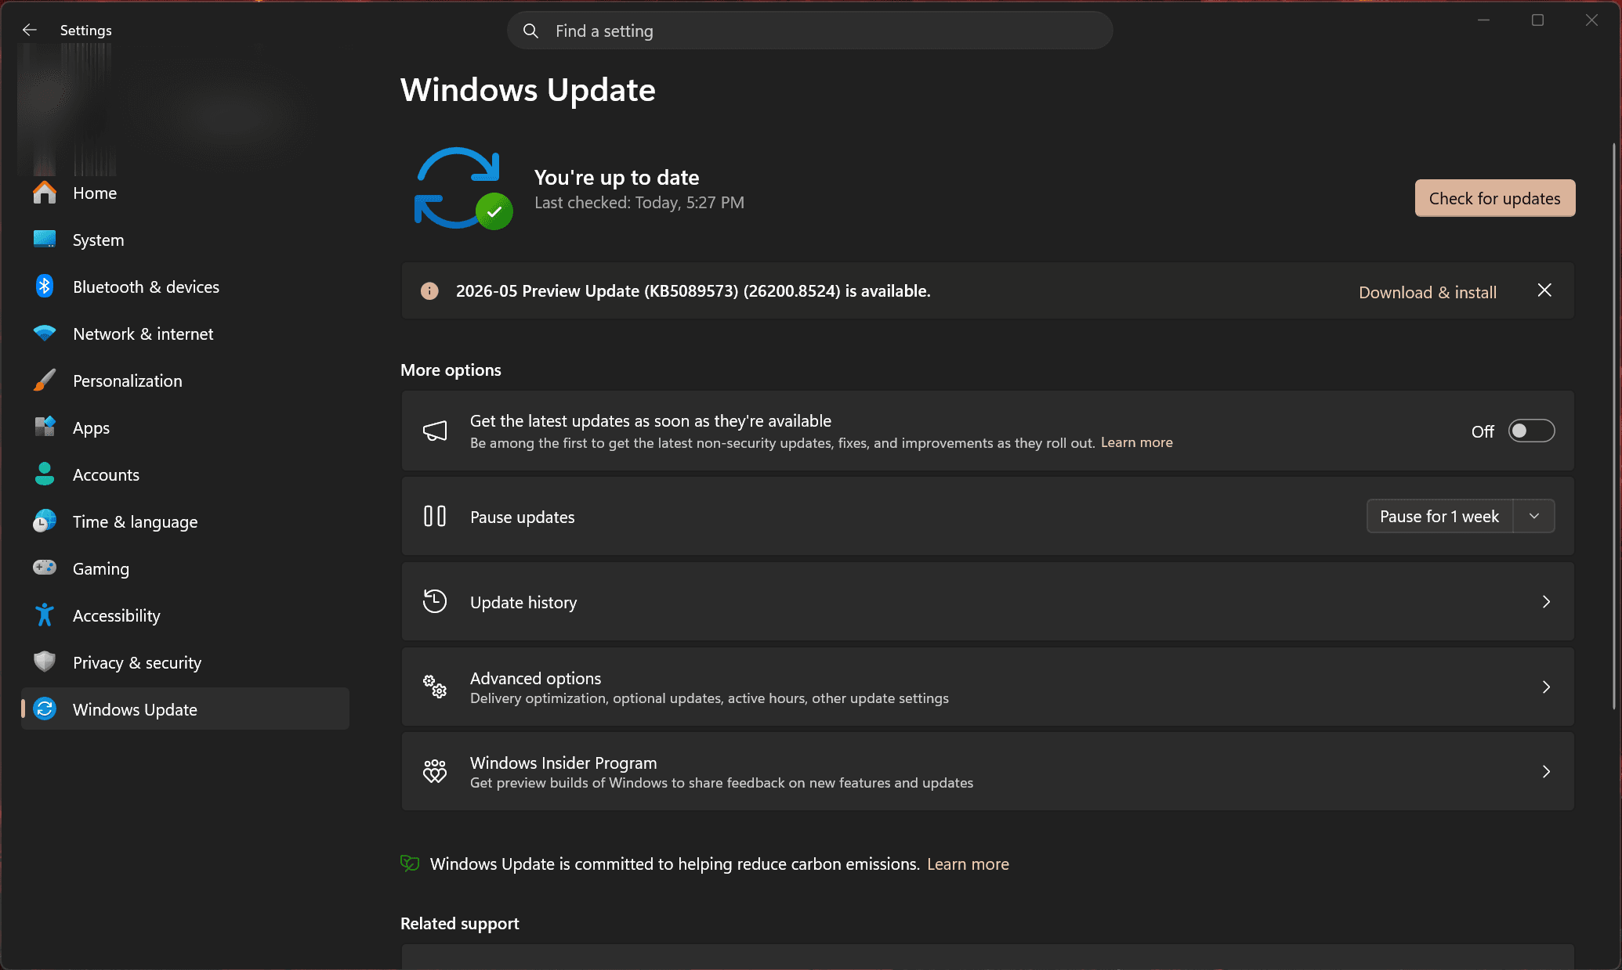The width and height of the screenshot is (1622, 970).
Task: Click the megaphone icon for latest updates
Action: tap(435, 431)
